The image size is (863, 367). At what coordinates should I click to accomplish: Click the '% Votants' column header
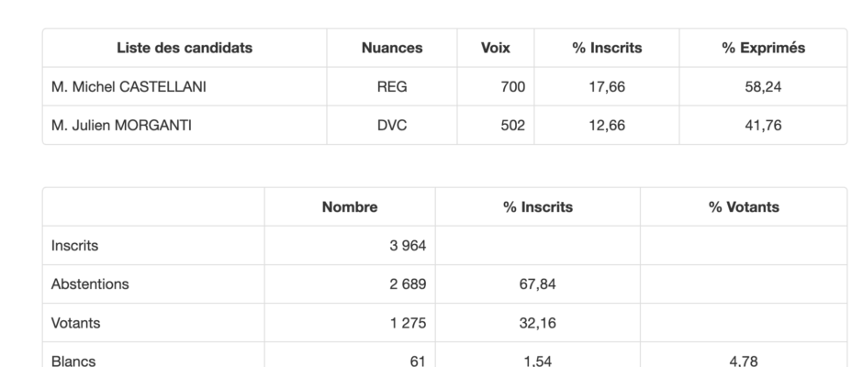(744, 206)
